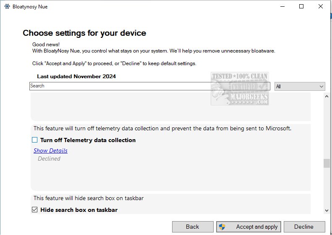Open the All filter dropdown
This screenshot has width=332, height=235.
(x=300, y=86)
